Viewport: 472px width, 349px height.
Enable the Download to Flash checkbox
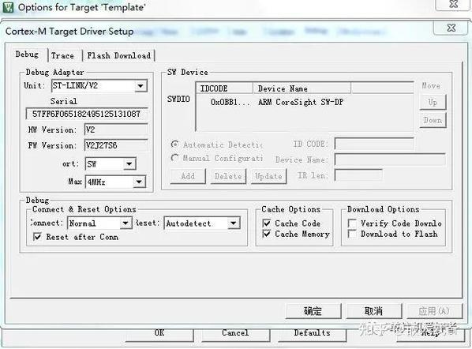coord(352,234)
